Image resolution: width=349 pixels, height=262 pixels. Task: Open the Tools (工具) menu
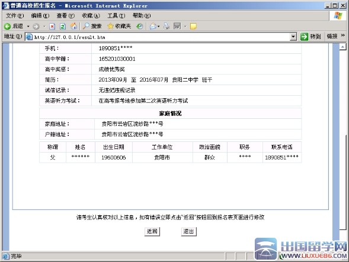pos(116,15)
